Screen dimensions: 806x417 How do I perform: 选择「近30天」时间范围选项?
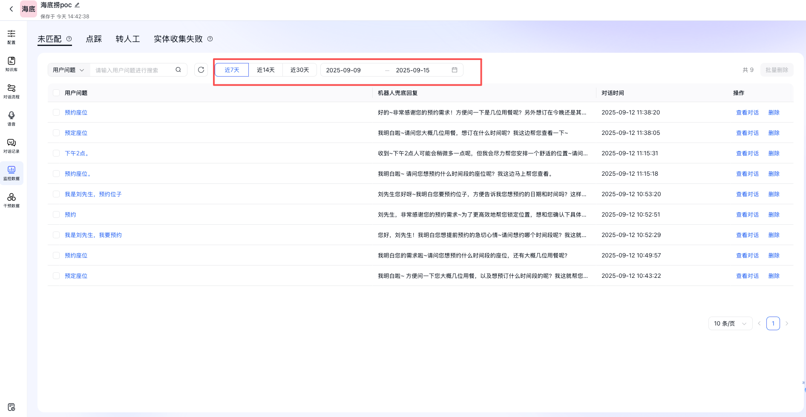coord(299,69)
